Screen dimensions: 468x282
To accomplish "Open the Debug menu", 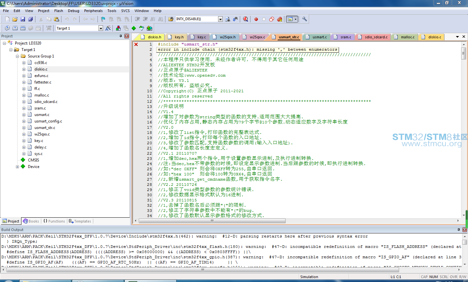I will tap(73, 11).
